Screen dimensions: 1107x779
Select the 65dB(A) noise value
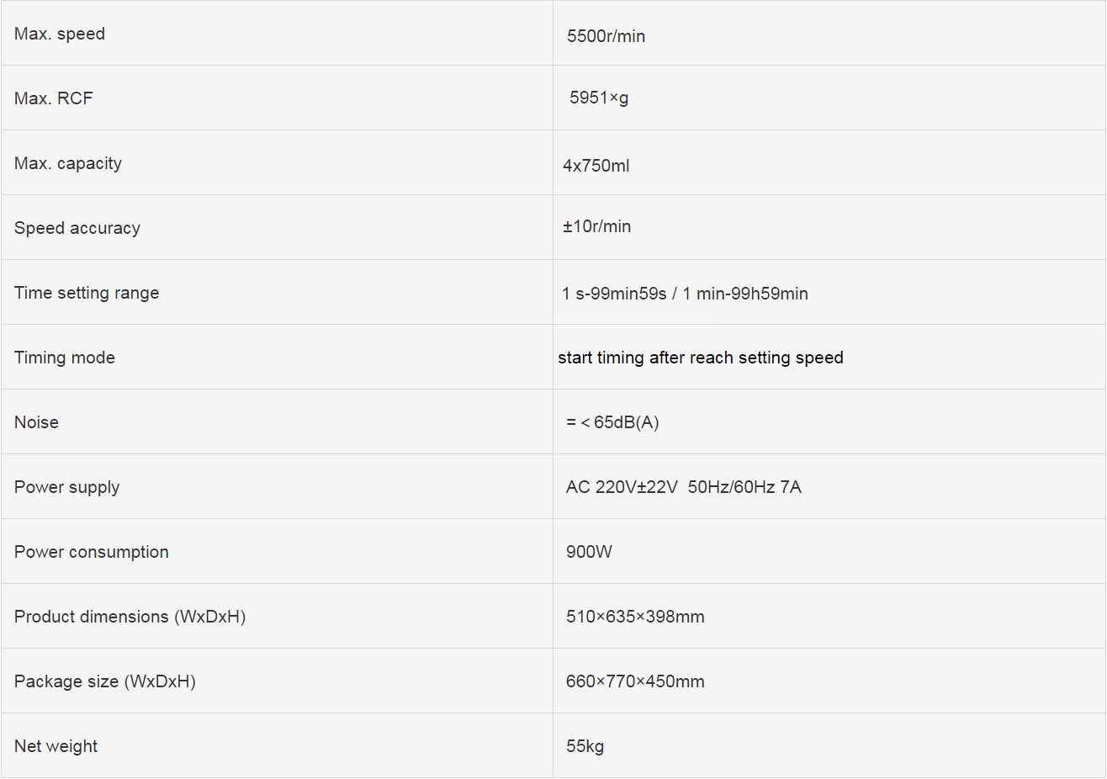(x=626, y=422)
